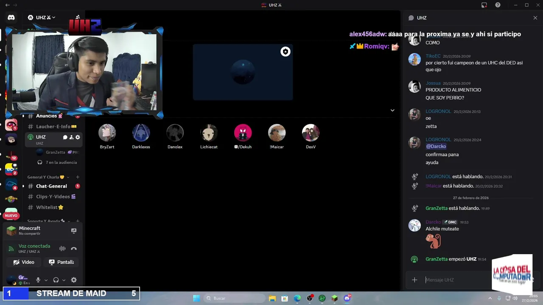This screenshot has width=543, height=305.
Task: Open Danolex audience member avatar
Action: pyautogui.click(x=175, y=133)
